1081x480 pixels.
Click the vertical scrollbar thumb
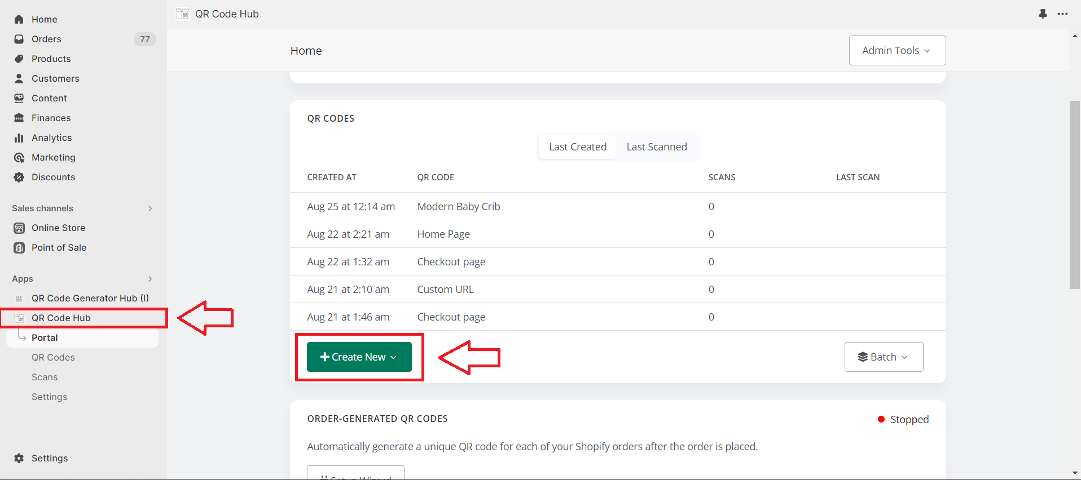tap(1075, 195)
